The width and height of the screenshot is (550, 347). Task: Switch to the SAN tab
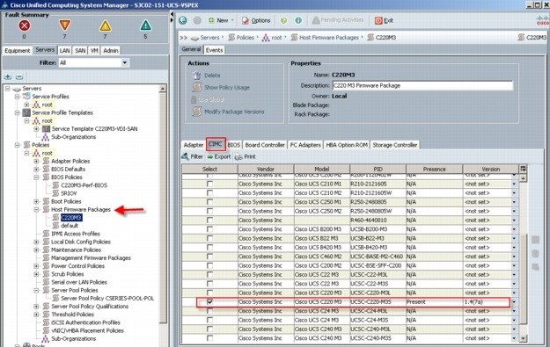pos(80,50)
